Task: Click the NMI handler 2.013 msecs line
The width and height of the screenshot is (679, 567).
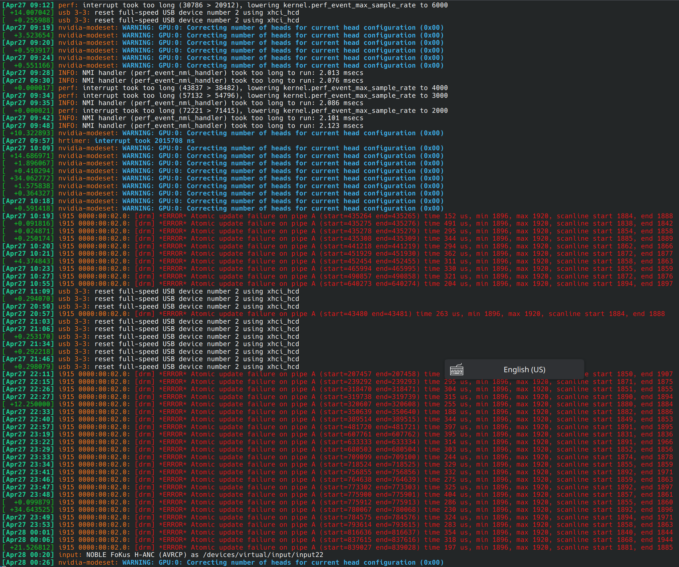Action: click(211, 73)
